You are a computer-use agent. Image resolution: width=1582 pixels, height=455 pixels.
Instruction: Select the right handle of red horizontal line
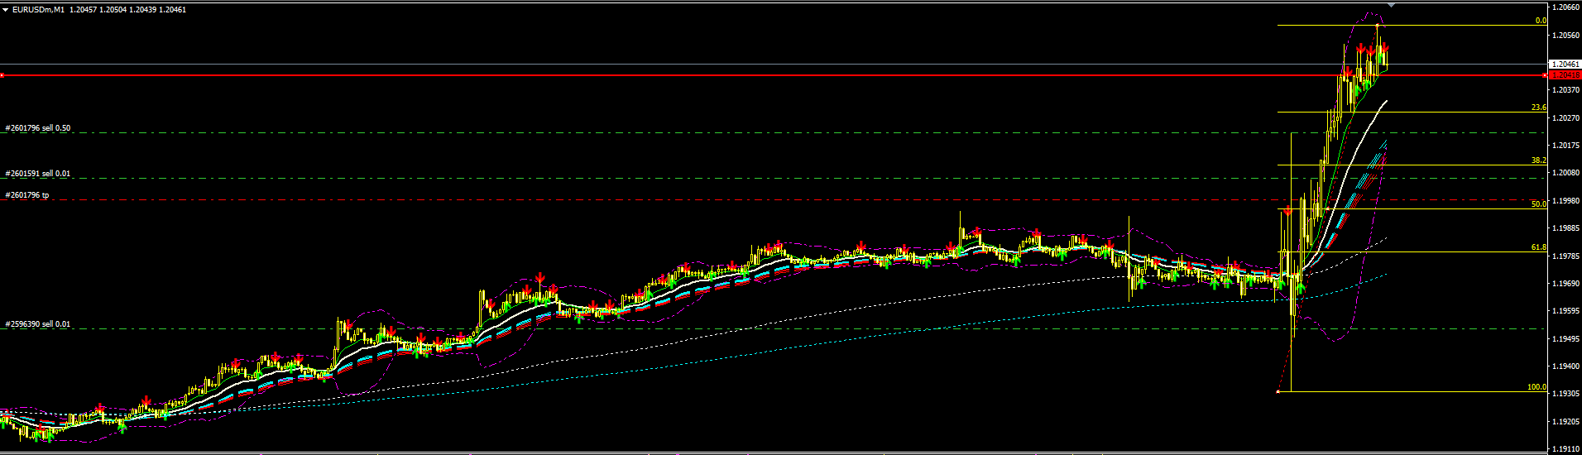point(1545,75)
